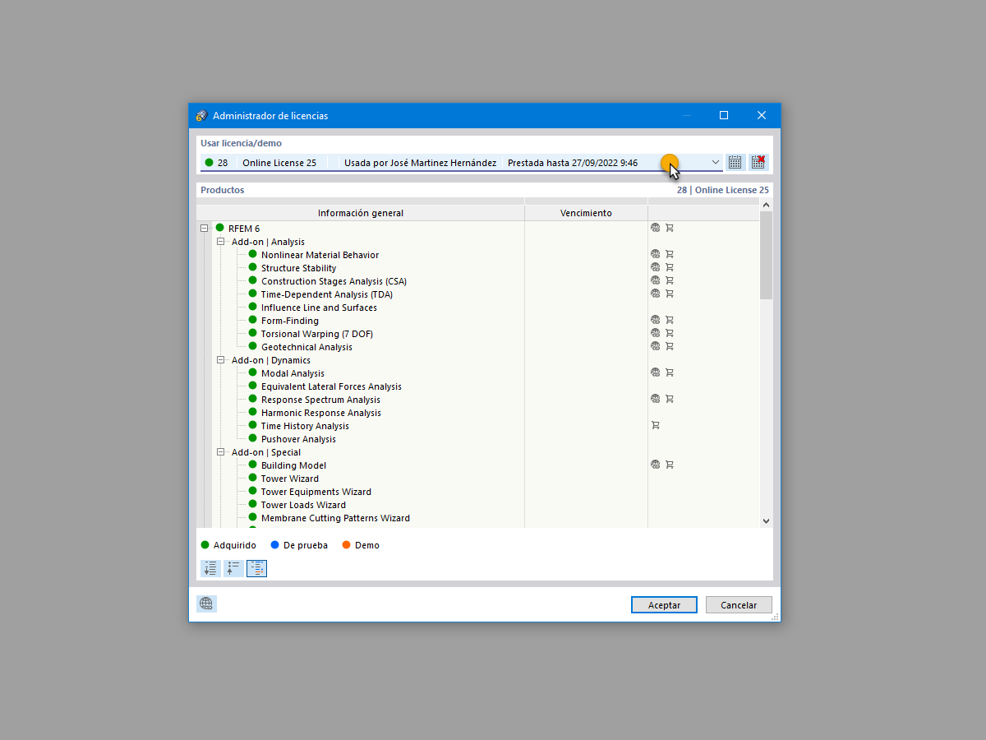This screenshot has height=740, width=986.
Task: Click cart icon for Time History Analysis
Action: click(655, 425)
